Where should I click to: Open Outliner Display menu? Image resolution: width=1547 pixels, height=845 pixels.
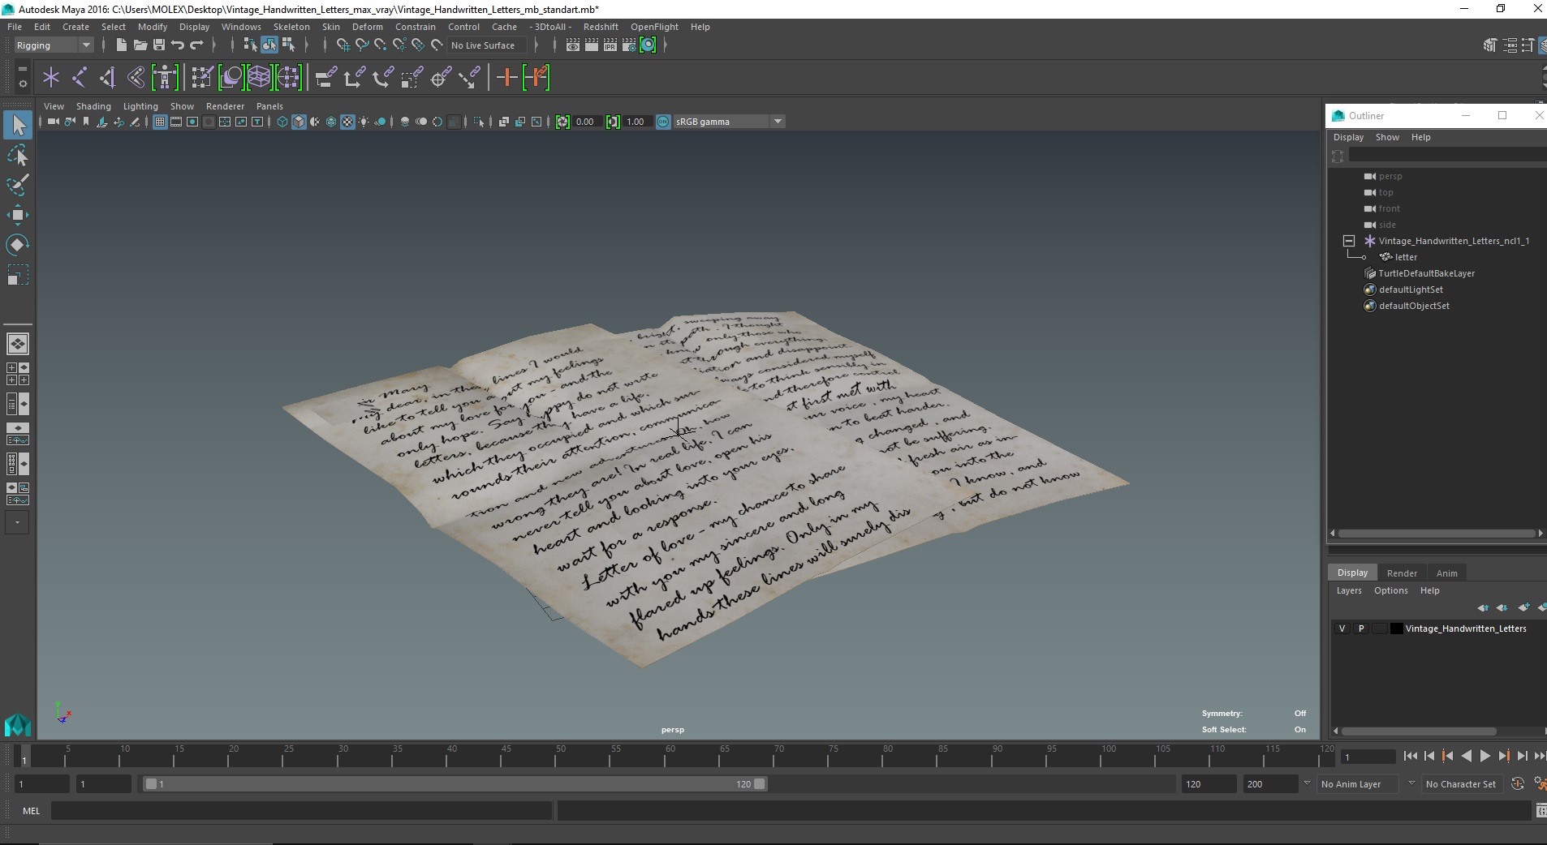1348,137
